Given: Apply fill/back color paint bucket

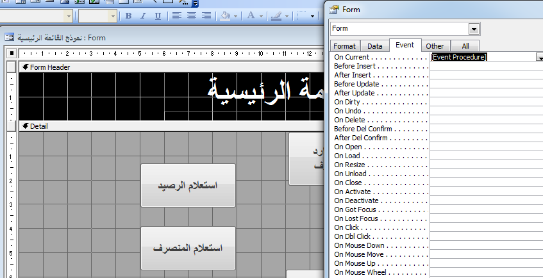Looking at the screenshot, I should (225, 16).
